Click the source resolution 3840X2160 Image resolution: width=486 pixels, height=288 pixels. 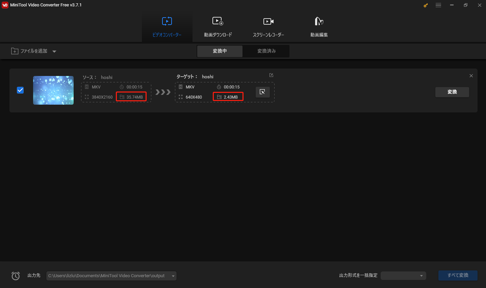pos(102,97)
